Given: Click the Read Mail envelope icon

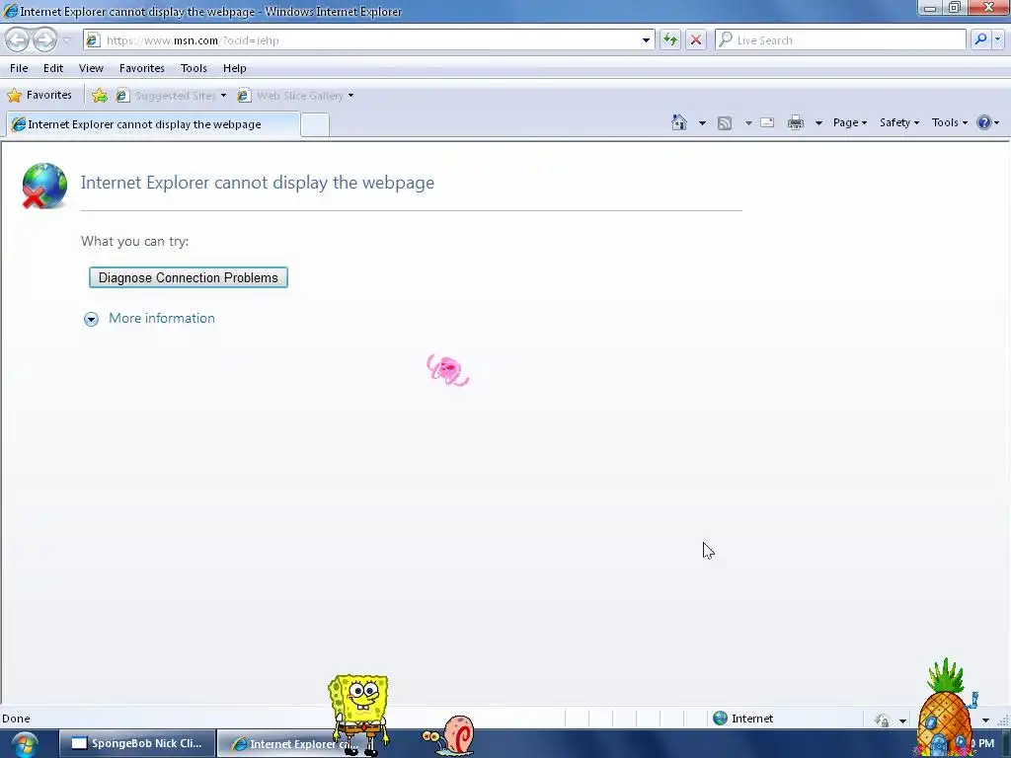Looking at the screenshot, I should (767, 122).
